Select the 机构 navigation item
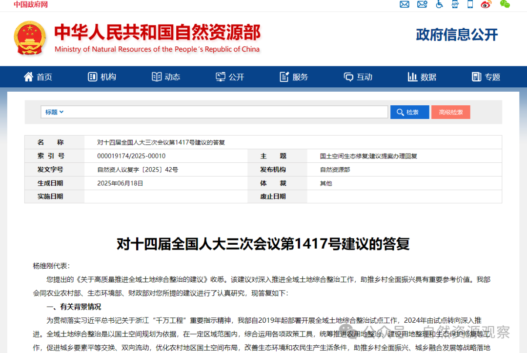 [x=101, y=77]
